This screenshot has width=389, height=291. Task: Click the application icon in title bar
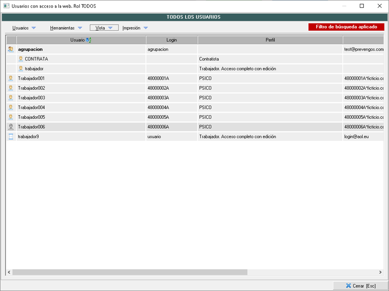coord(6,6)
